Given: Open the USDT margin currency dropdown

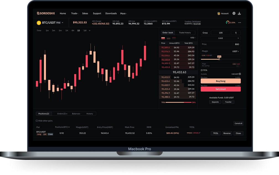Looking at the screenshot, I should [x=236, y=51].
